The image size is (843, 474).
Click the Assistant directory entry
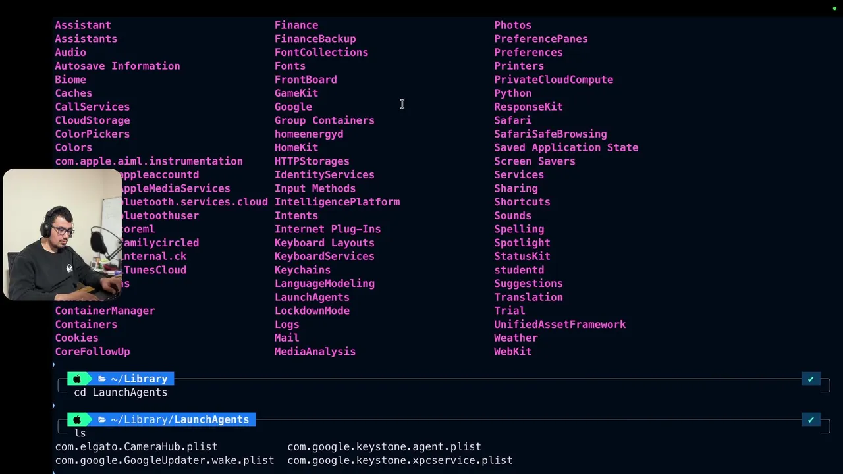[x=83, y=25]
